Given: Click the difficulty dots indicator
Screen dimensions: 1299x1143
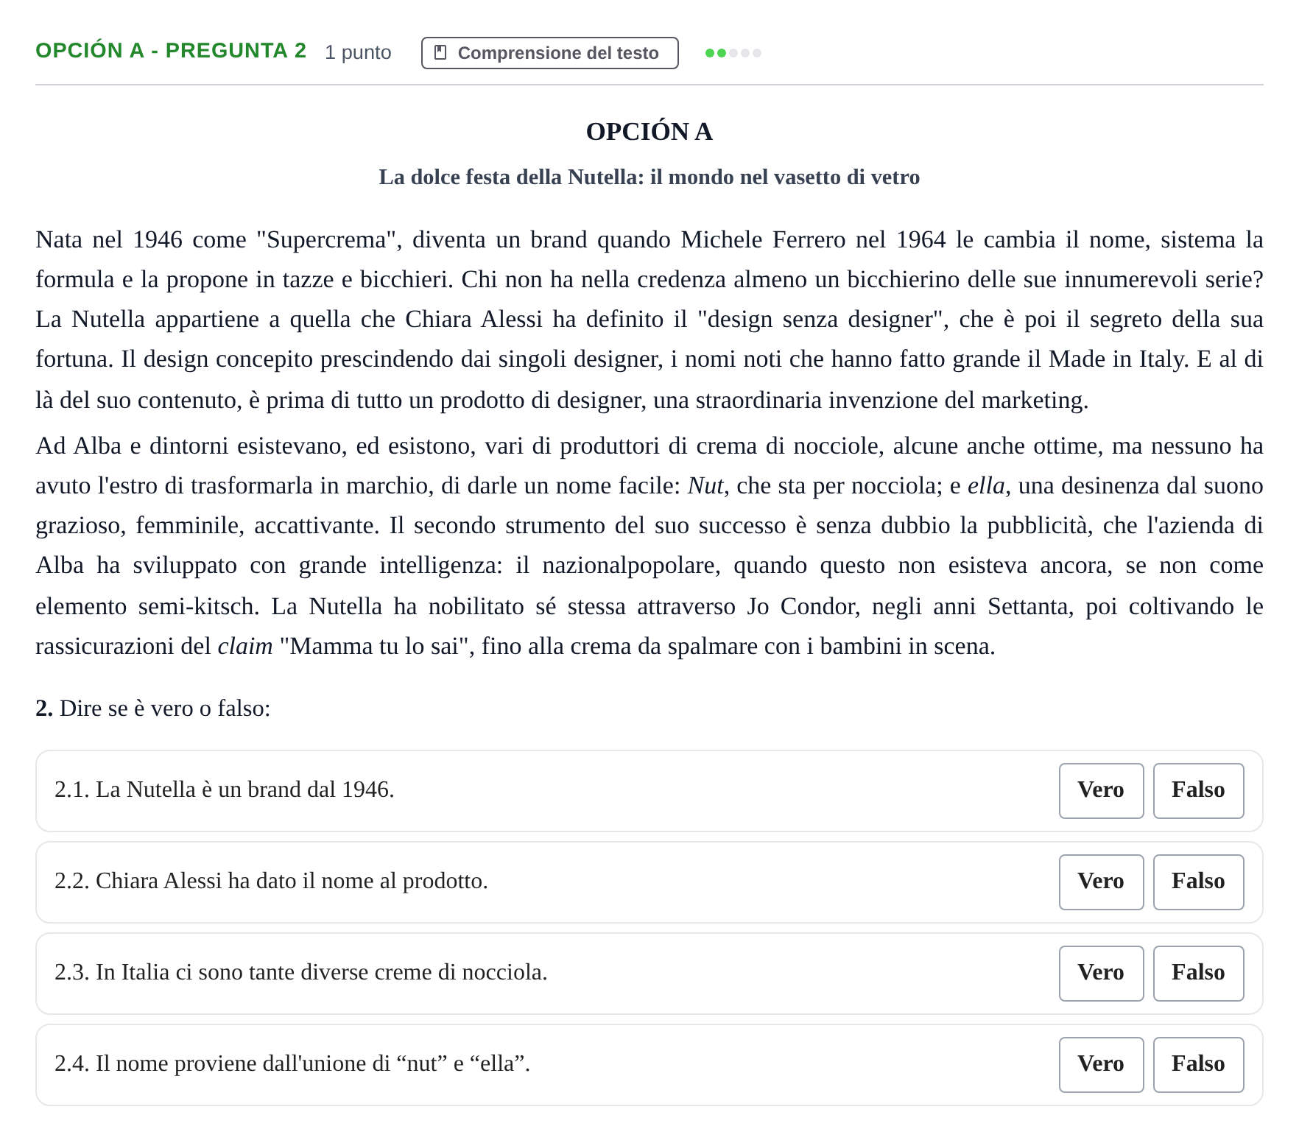Looking at the screenshot, I should coord(733,53).
